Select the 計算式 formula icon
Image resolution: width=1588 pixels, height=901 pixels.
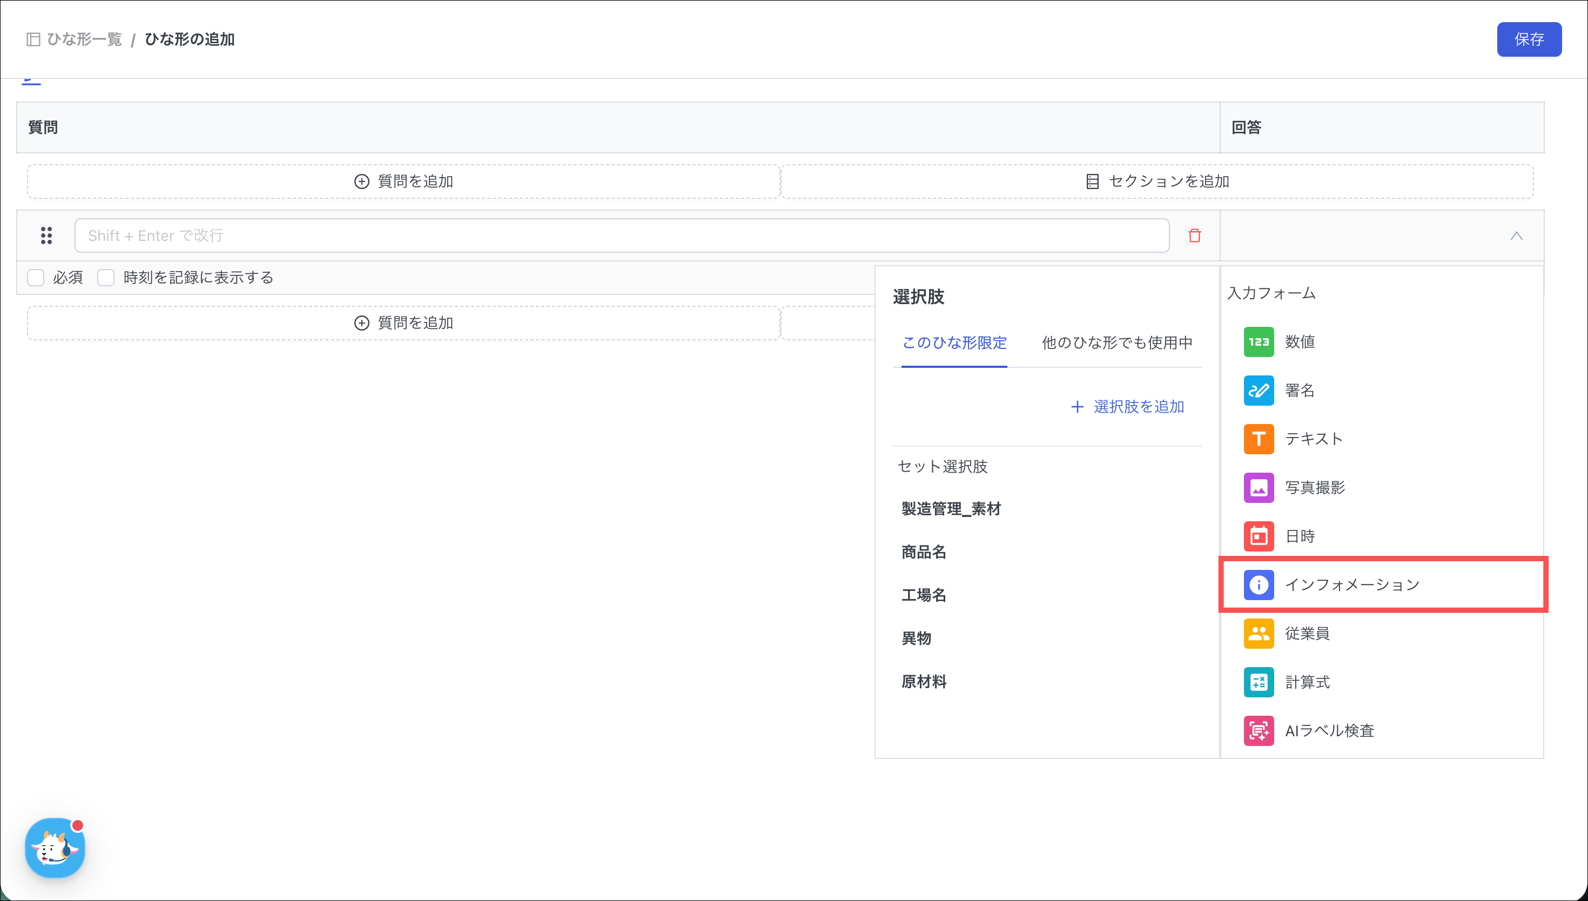(1259, 682)
